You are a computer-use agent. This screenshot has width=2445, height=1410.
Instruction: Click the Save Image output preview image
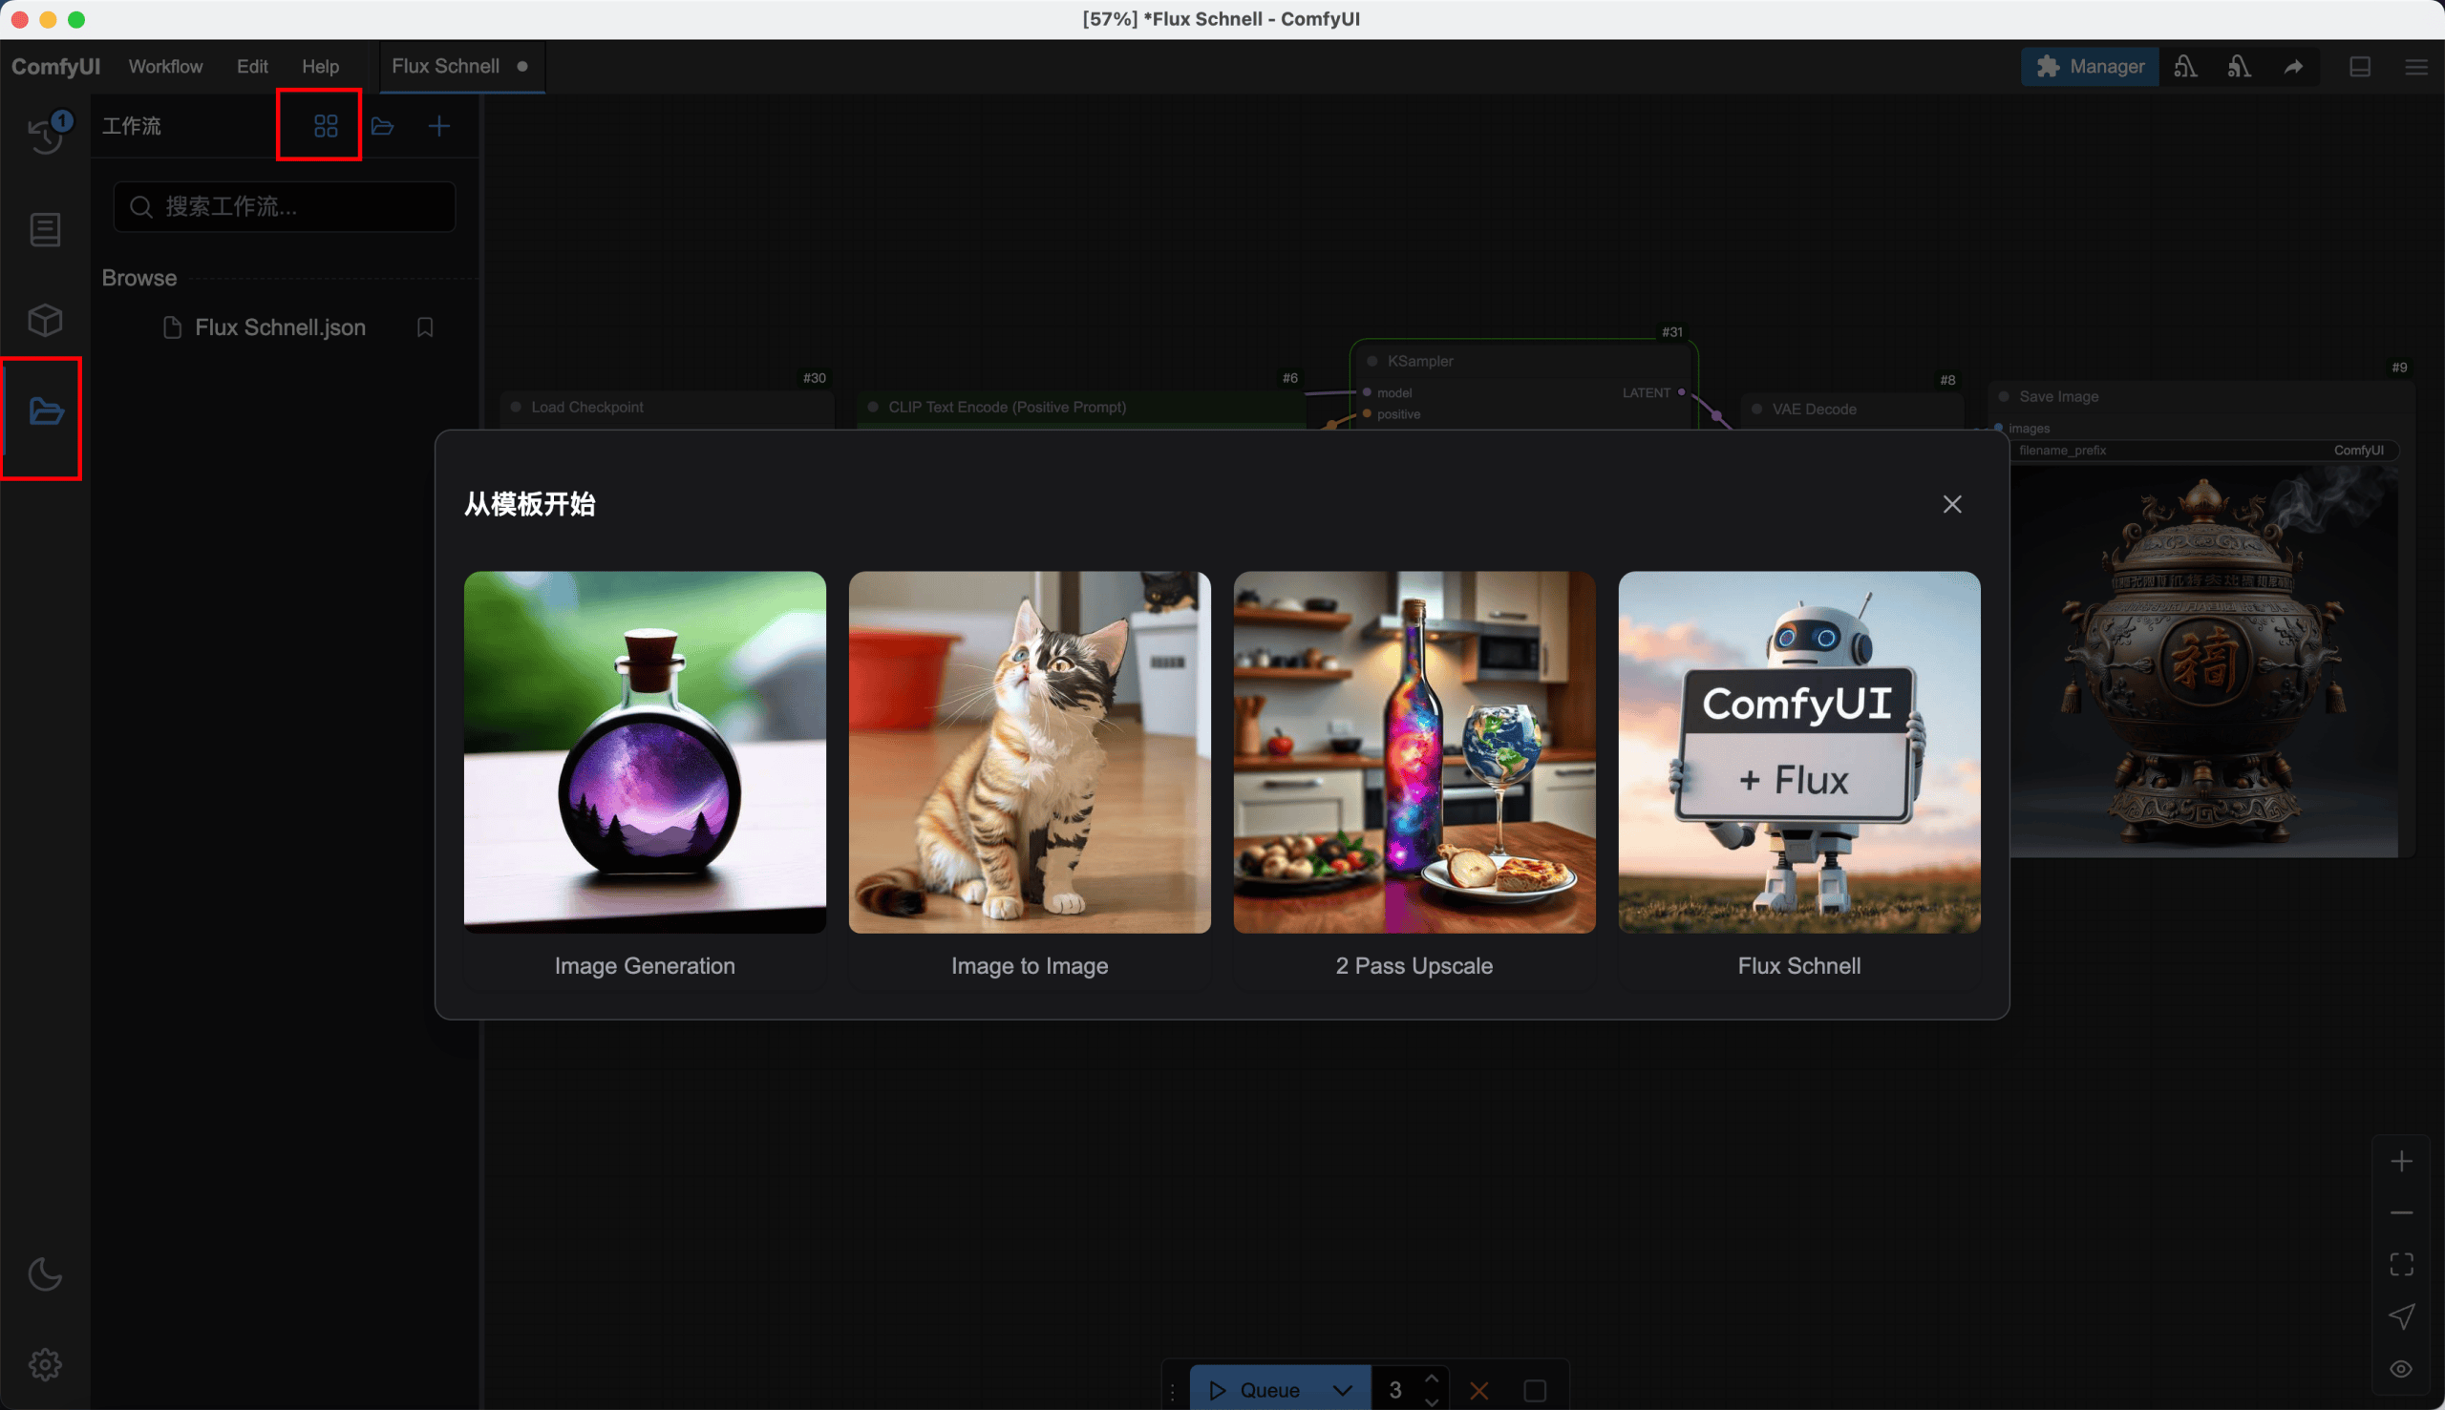coord(2203,662)
